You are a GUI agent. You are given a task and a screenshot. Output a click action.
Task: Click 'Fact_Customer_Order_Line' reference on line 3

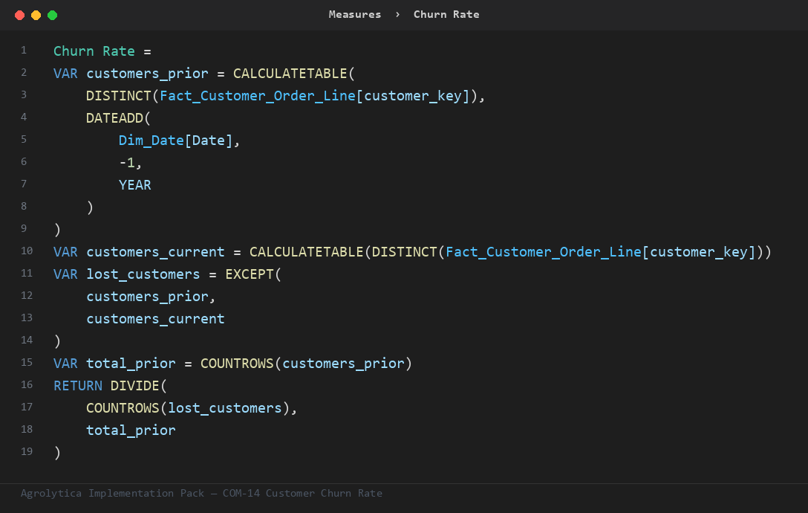tap(258, 95)
